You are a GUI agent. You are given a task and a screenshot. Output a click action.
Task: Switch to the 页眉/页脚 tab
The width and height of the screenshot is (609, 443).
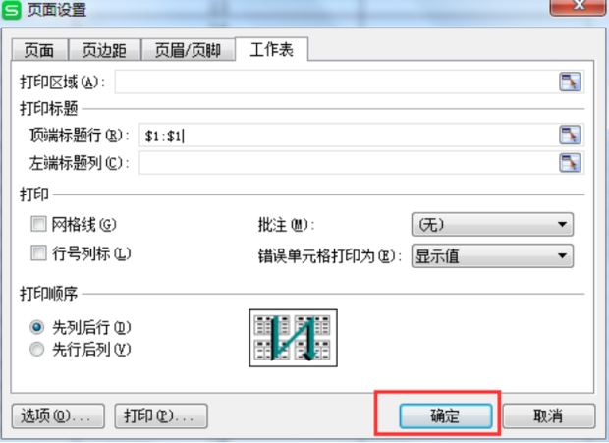(188, 50)
